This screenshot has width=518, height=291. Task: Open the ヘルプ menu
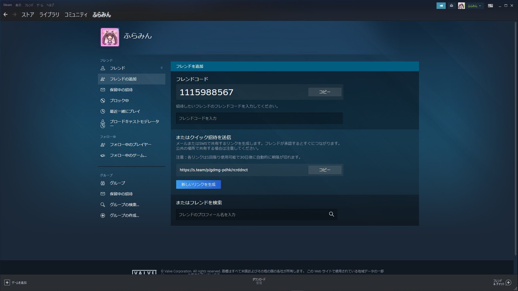click(50, 5)
